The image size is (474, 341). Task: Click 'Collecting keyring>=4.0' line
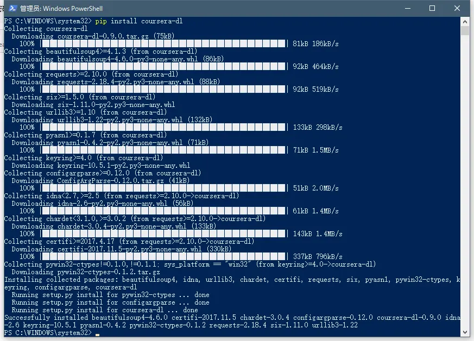tap(84, 158)
